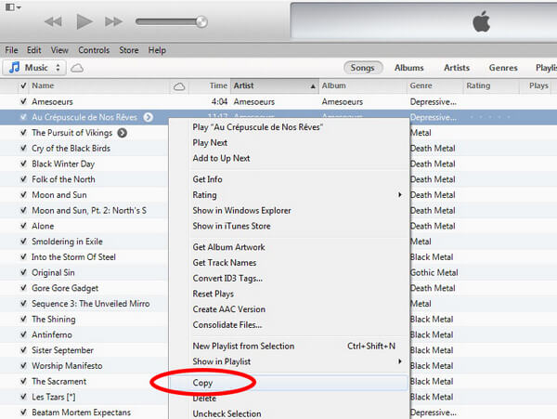Adjust the volume slider knob
This screenshot has height=419, width=557.
pos(201,21)
